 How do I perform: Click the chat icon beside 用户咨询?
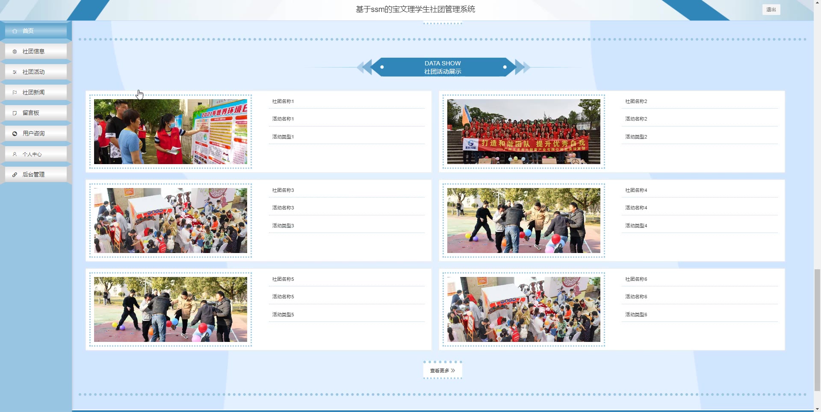pos(15,134)
